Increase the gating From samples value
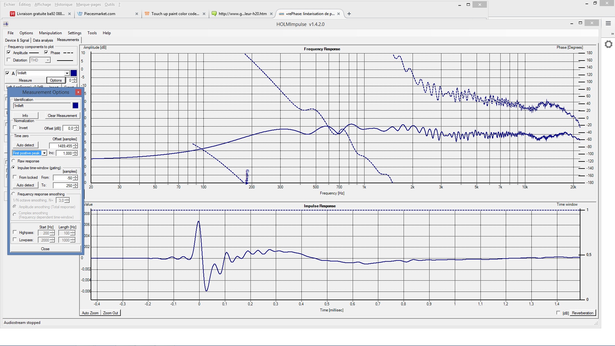 coord(75,176)
